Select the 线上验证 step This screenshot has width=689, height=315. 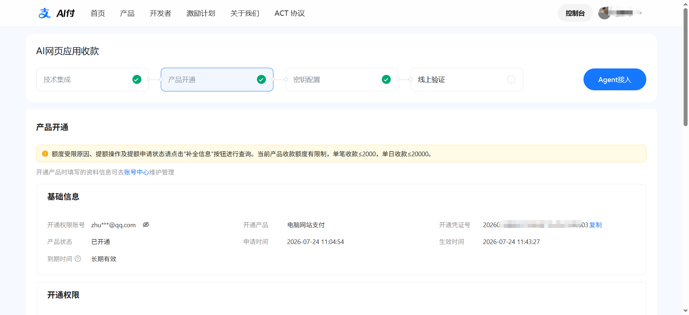(467, 80)
